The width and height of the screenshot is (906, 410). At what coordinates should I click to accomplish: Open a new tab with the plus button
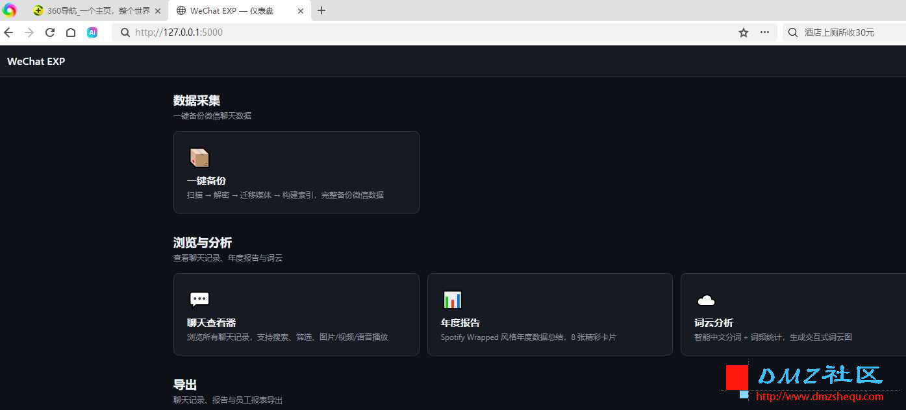tap(321, 10)
